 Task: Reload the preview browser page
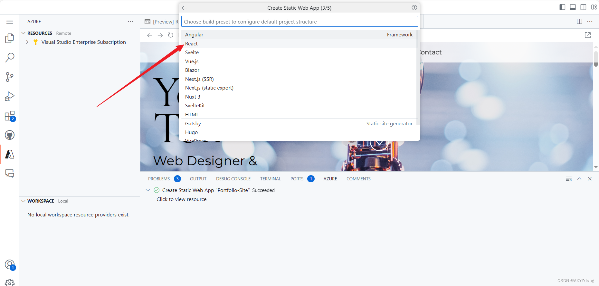[x=171, y=35]
